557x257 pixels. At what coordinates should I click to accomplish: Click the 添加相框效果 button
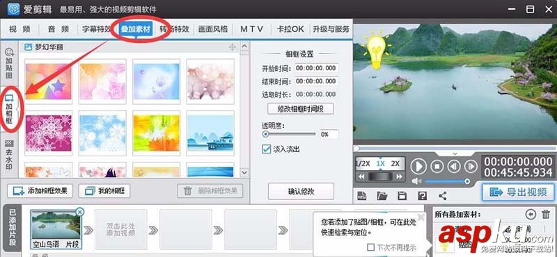pos(40,191)
